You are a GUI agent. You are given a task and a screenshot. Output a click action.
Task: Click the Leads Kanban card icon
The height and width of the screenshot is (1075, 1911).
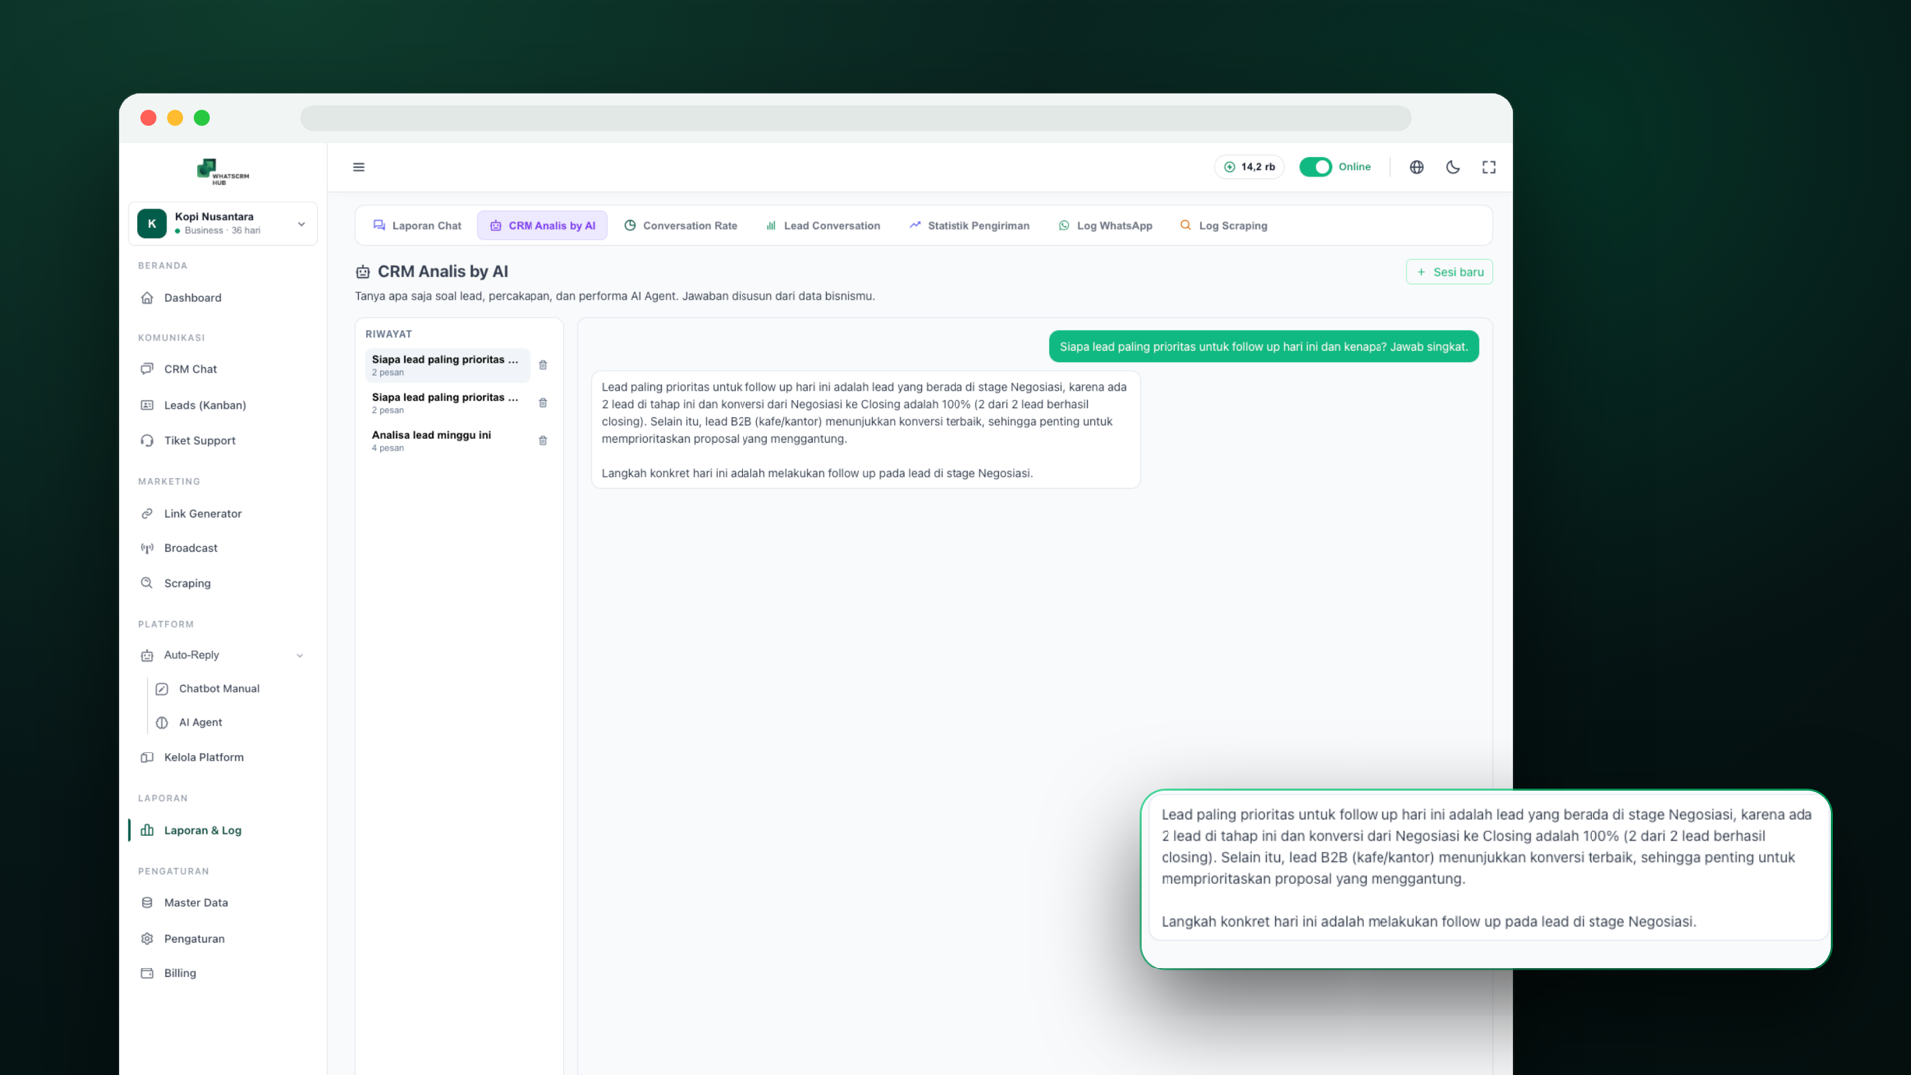147,405
